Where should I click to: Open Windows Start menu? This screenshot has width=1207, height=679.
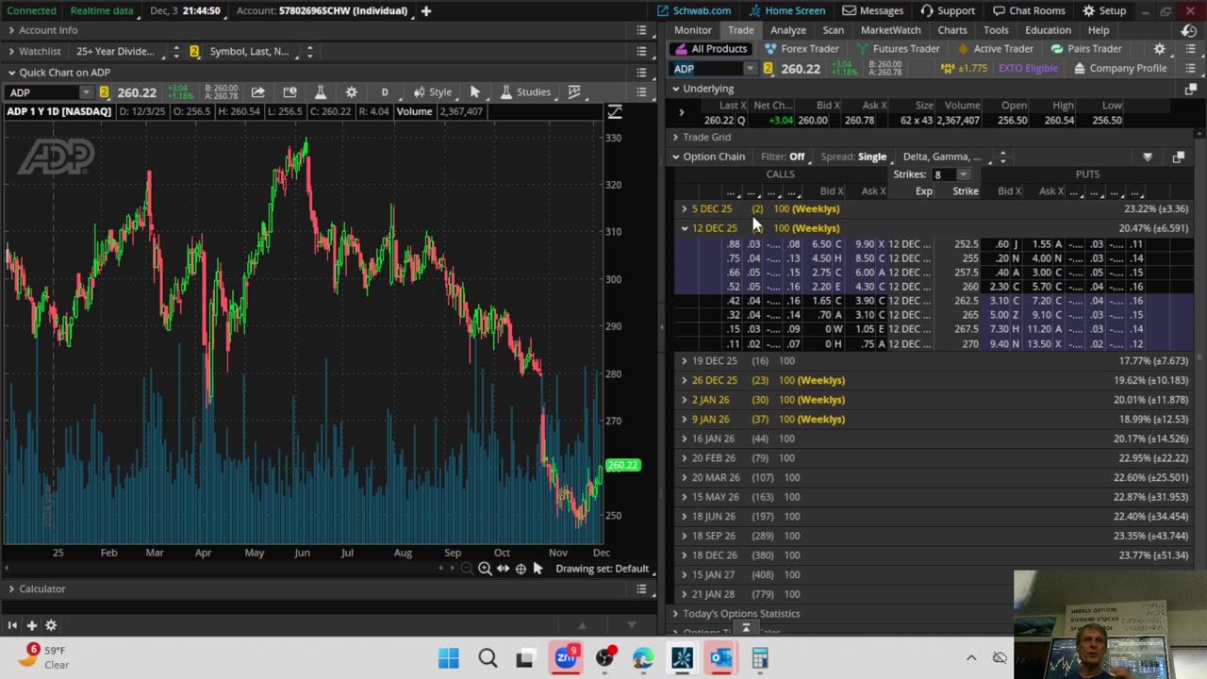[449, 657]
